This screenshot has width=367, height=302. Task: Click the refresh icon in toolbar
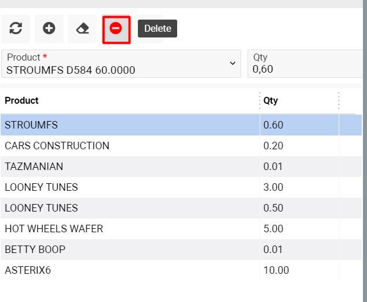(x=16, y=29)
